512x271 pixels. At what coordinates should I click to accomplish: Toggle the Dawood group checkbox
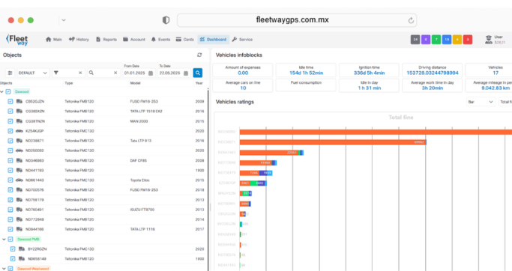tap(8, 91)
